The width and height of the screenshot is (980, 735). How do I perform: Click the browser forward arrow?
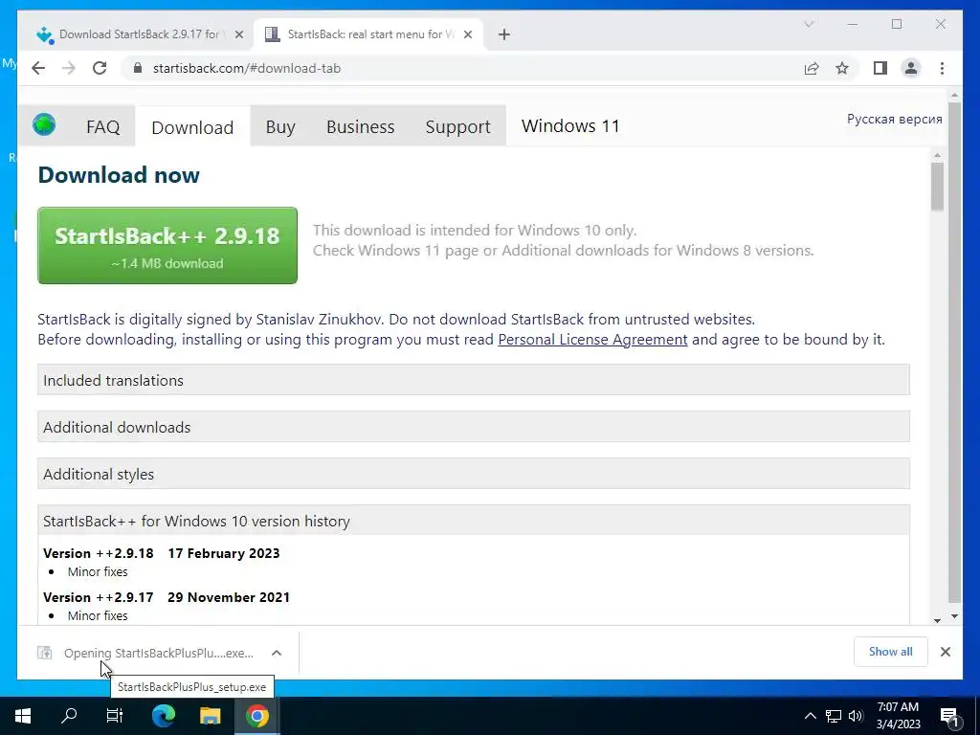pos(69,68)
